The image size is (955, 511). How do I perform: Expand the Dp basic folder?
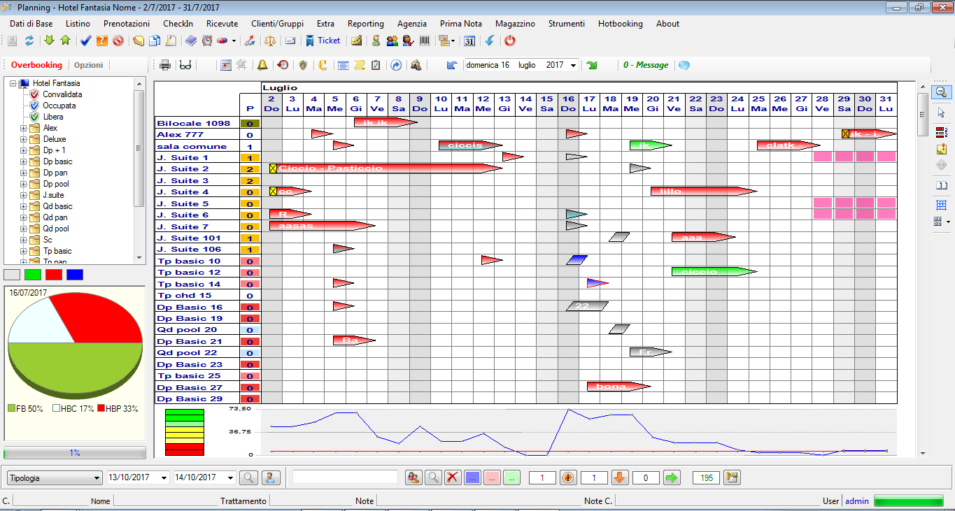coord(23,161)
